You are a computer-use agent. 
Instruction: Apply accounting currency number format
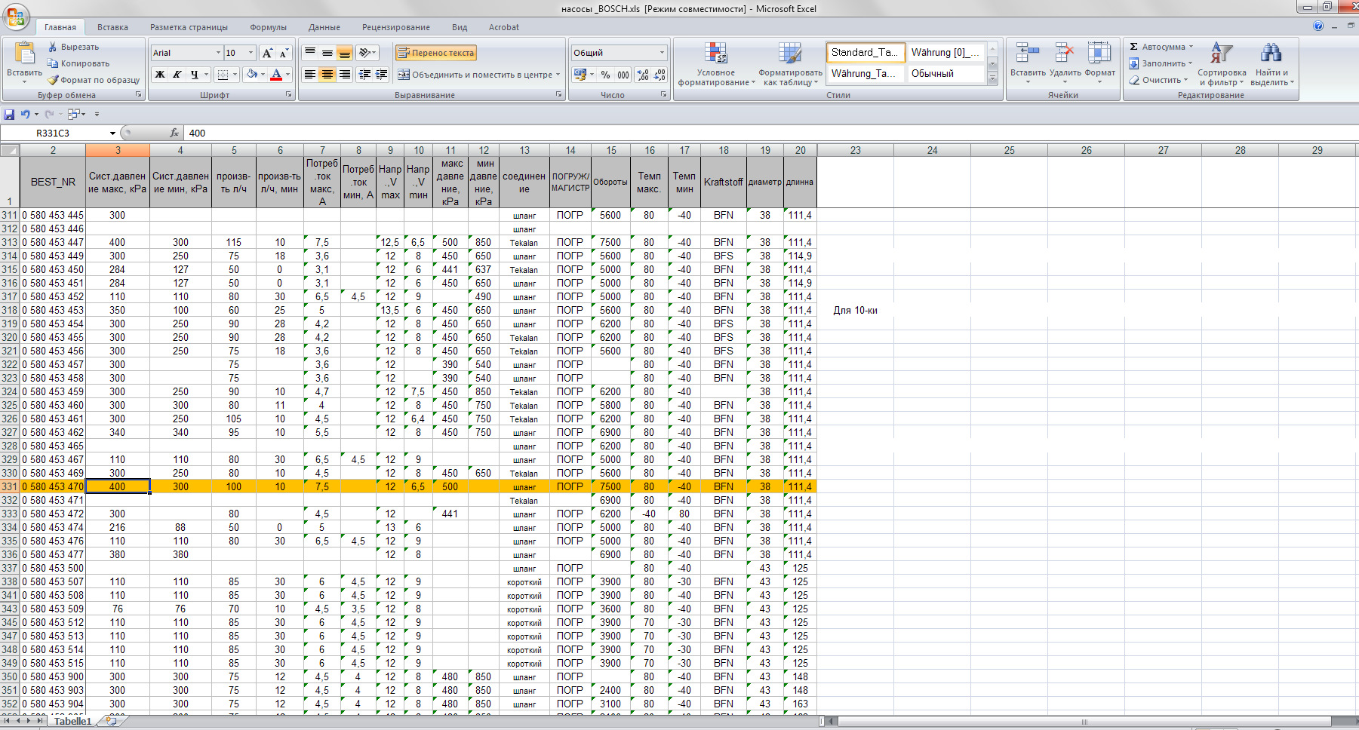pos(580,75)
